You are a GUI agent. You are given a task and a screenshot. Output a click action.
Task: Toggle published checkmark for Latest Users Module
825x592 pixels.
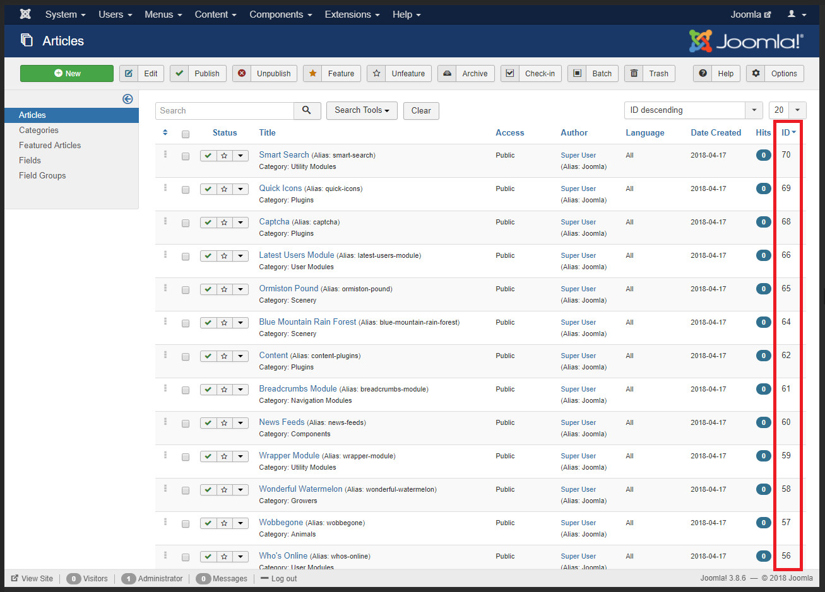(208, 256)
